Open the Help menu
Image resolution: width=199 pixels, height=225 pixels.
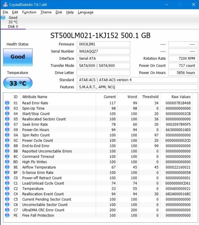(70, 12)
